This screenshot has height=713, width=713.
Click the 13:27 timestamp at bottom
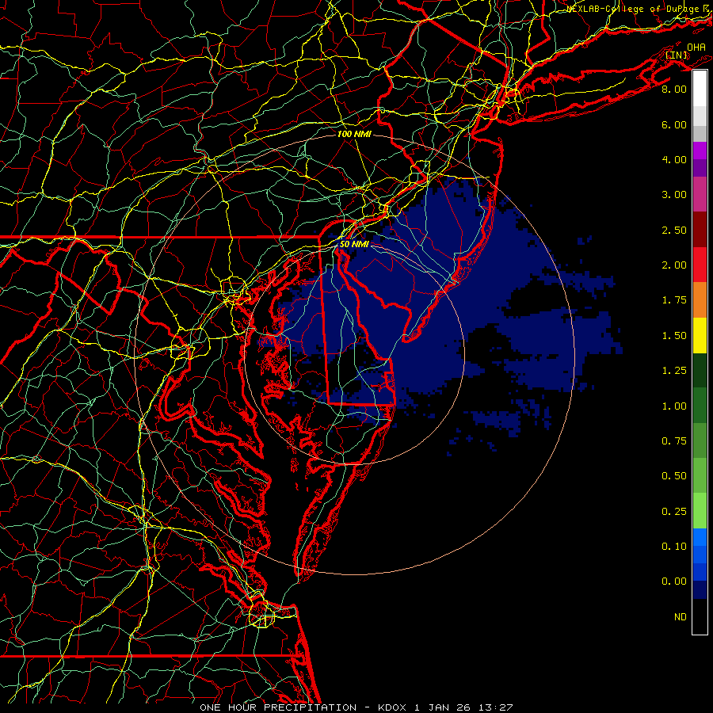(x=496, y=707)
